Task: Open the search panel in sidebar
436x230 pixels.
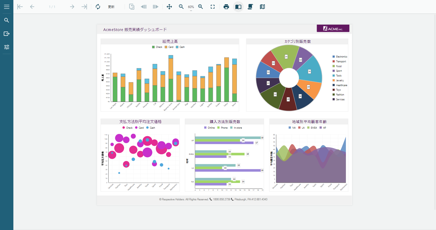Action: tap(7, 20)
